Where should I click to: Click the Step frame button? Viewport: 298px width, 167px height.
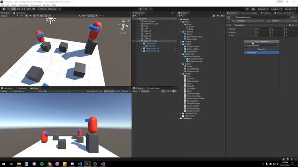point(150,9)
